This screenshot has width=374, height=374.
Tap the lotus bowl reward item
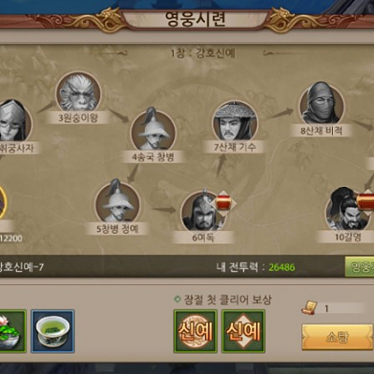tap(12, 331)
